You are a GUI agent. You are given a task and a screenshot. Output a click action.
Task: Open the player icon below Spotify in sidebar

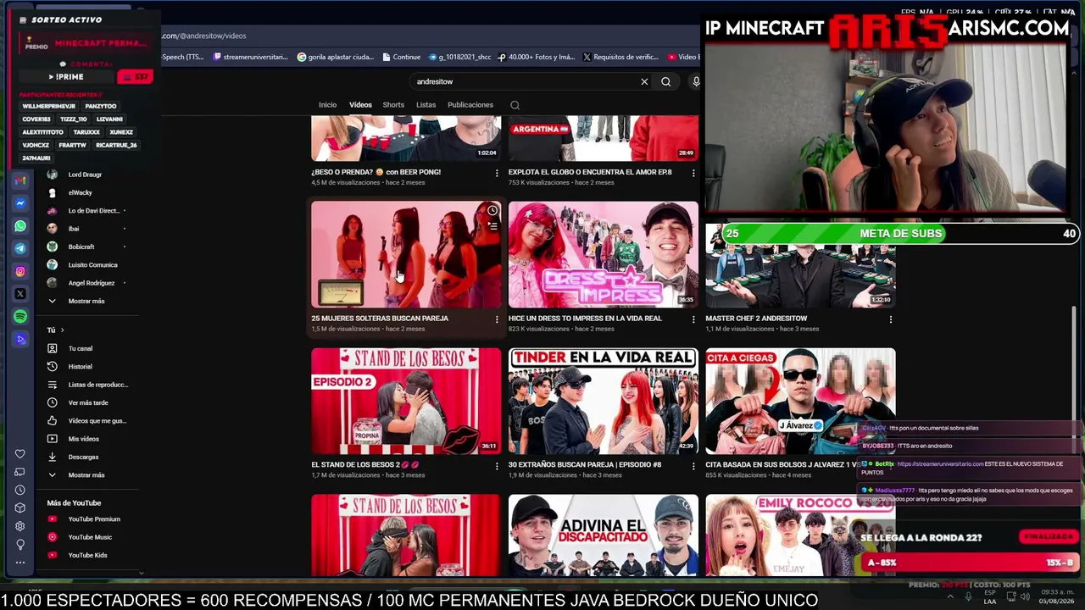pyautogui.click(x=20, y=339)
